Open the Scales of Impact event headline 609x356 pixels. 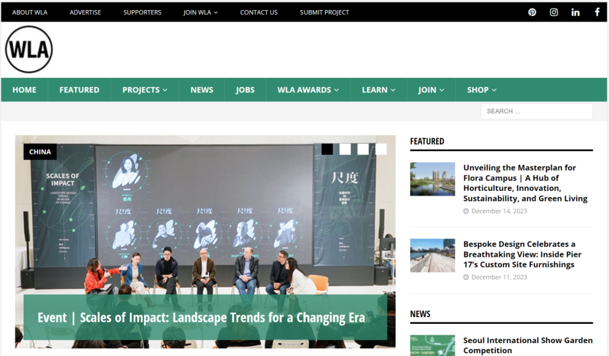201,318
